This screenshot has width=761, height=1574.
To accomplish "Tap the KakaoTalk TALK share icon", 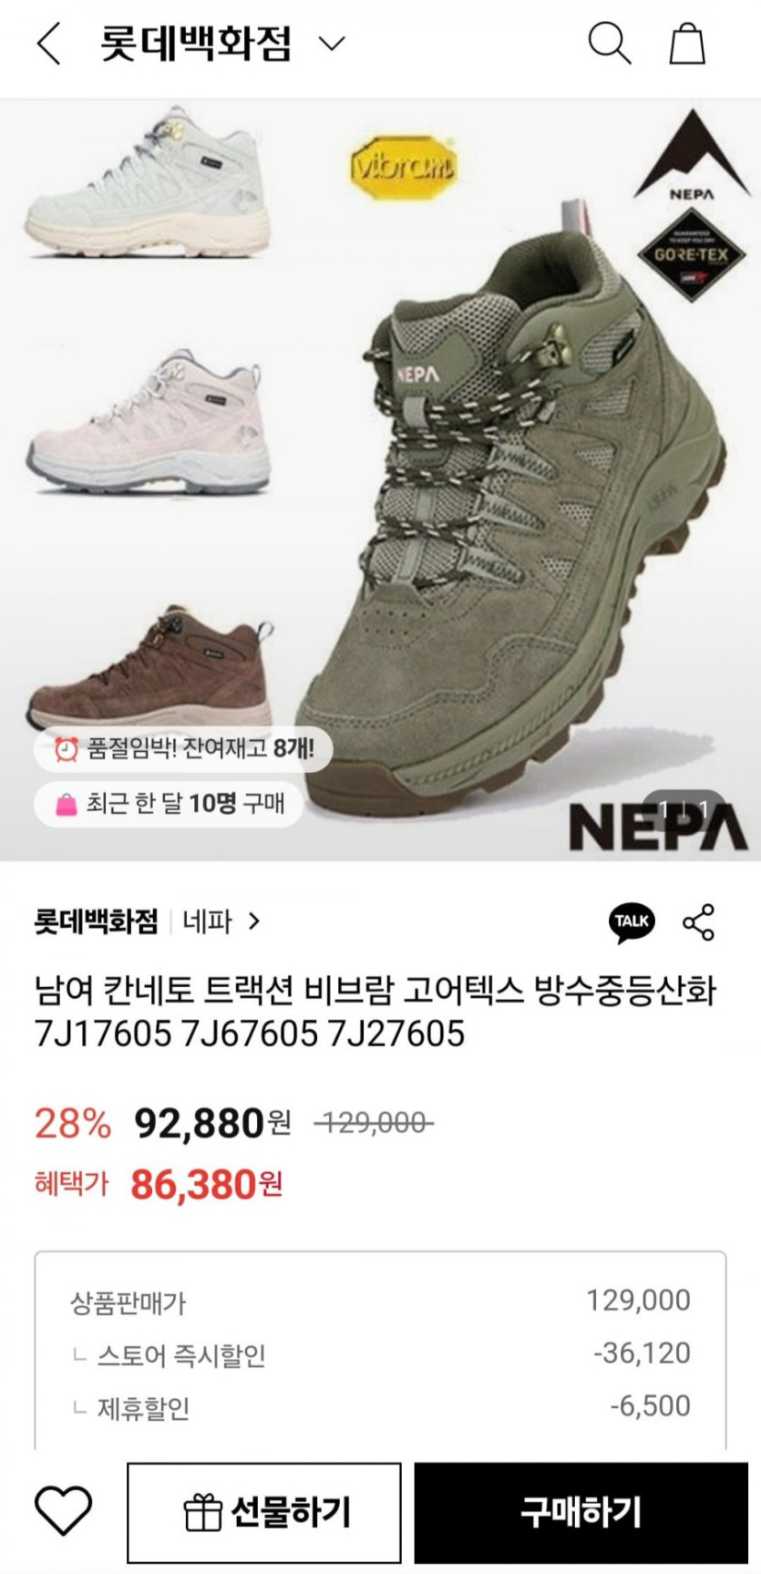I will click(x=632, y=921).
